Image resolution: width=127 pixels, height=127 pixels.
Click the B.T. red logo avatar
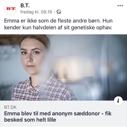tap(11, 9)
